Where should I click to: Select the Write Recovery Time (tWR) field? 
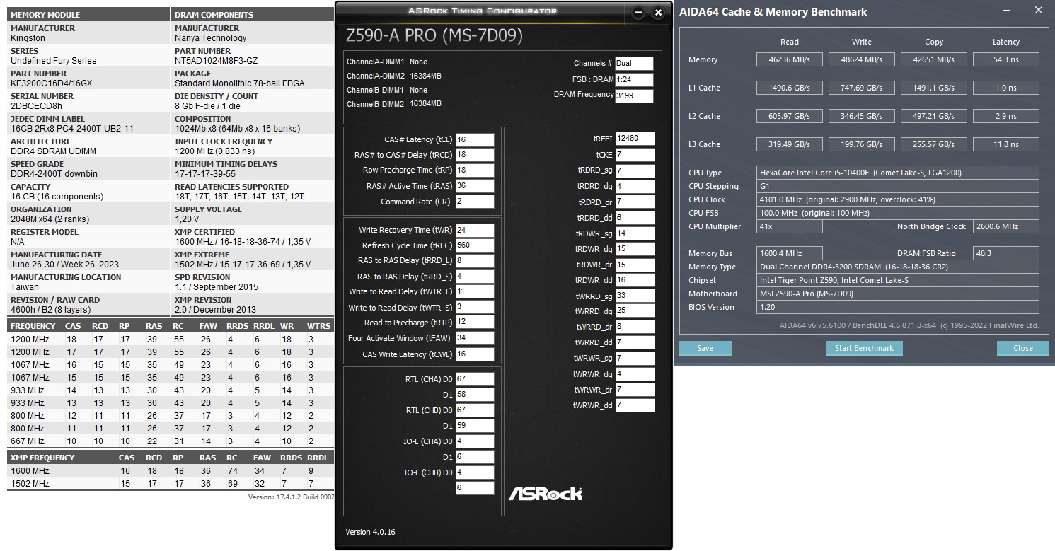[475, 230]
